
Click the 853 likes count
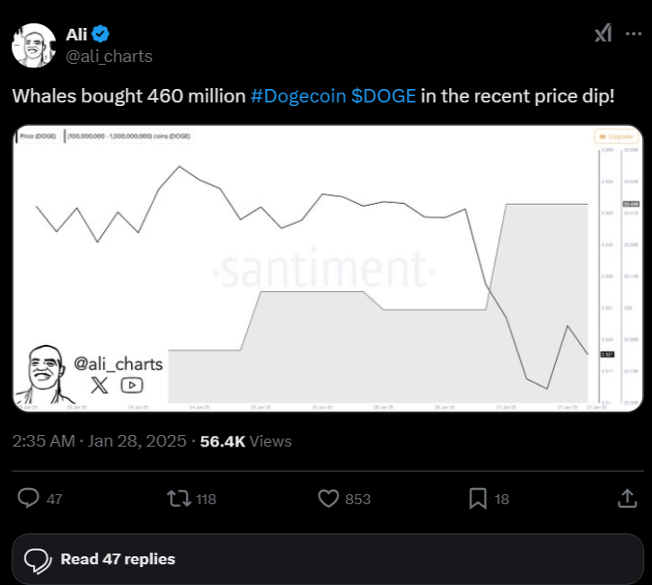pos(357,499)
